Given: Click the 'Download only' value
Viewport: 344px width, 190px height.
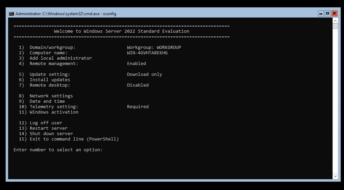Looking at the screenshot, I should [144, 74].
